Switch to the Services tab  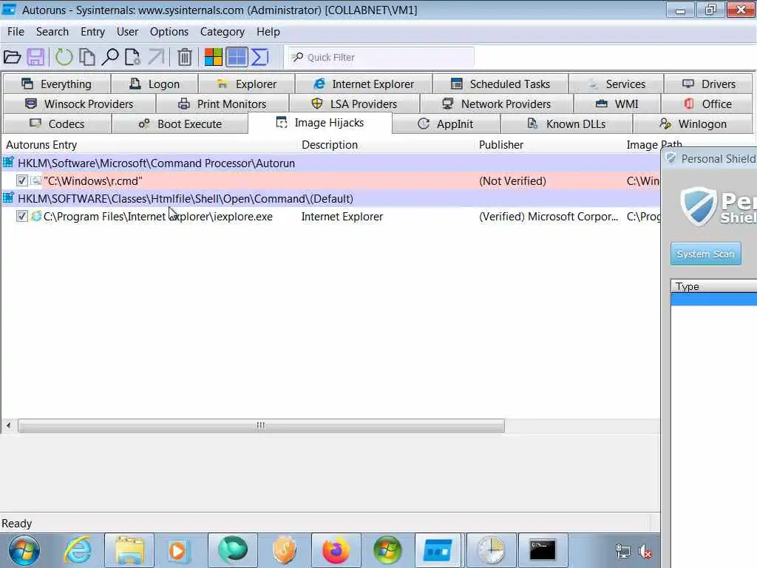(617, 84)
